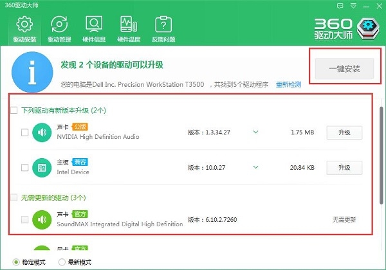Open the title bar dropdown menu icon
Image resolution: width=386 pixels, height=270 pixels.
(x=353, y=6)
